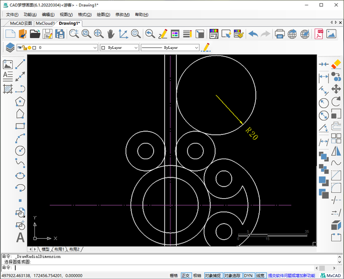Click the Save floppy disk icon
Image resolution: width=344 pixels, height=279 pixels.
(47, 34)
